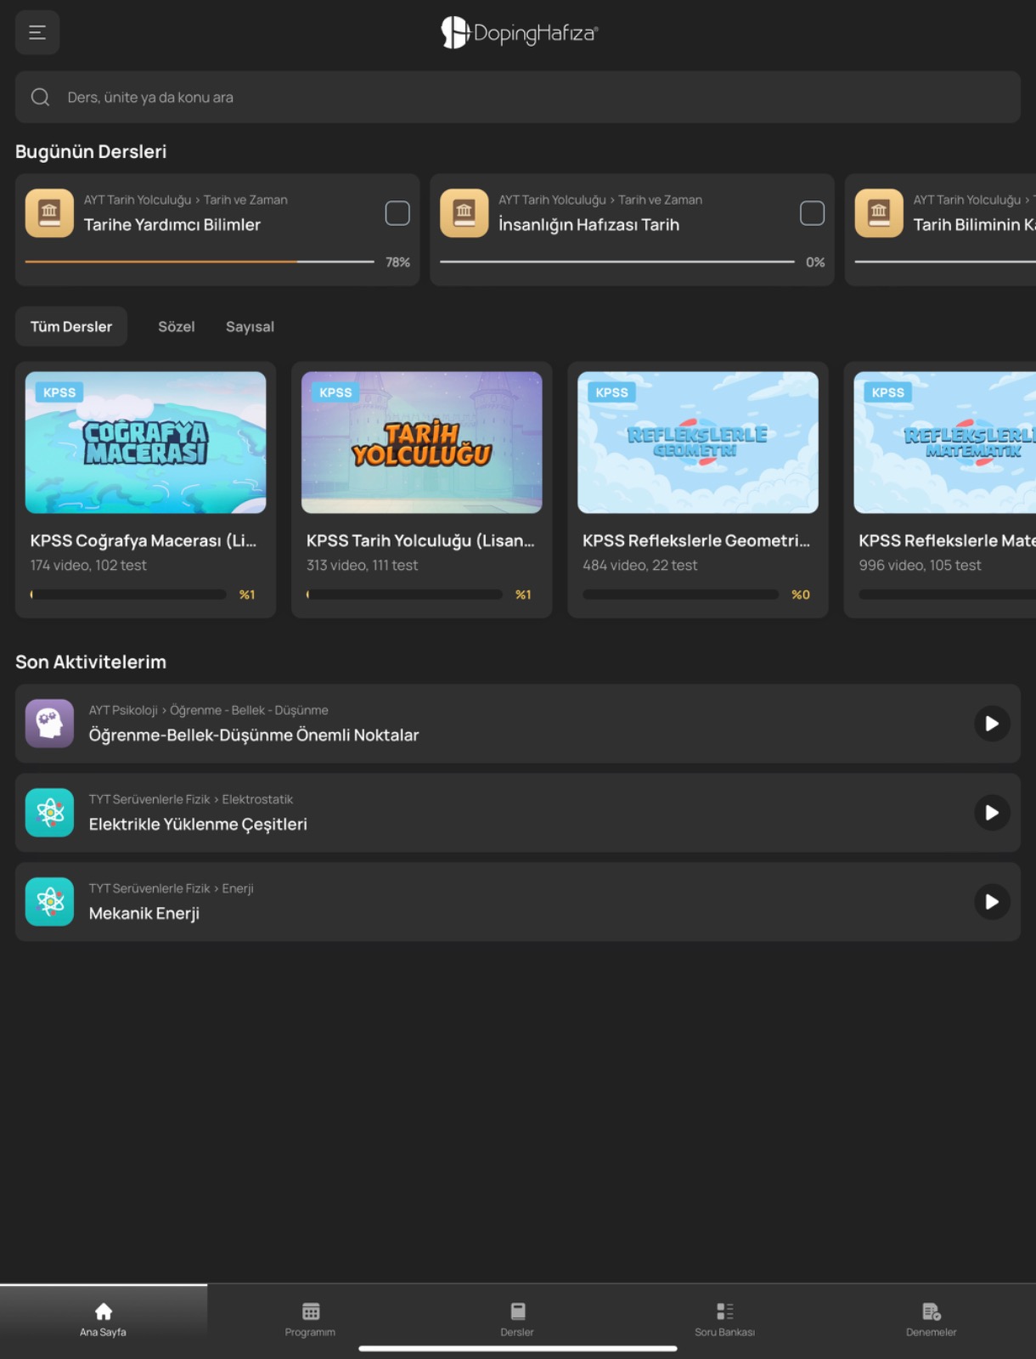Click the KPSS Reflekslerle Geometri title
Screen dimensions: 1036x1359
pos(696,541)
